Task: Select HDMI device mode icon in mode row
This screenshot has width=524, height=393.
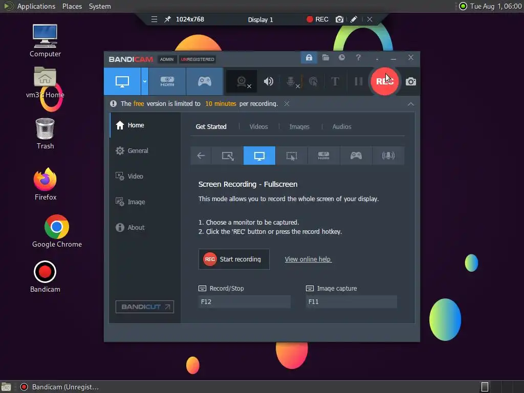Action: [323, 156]
